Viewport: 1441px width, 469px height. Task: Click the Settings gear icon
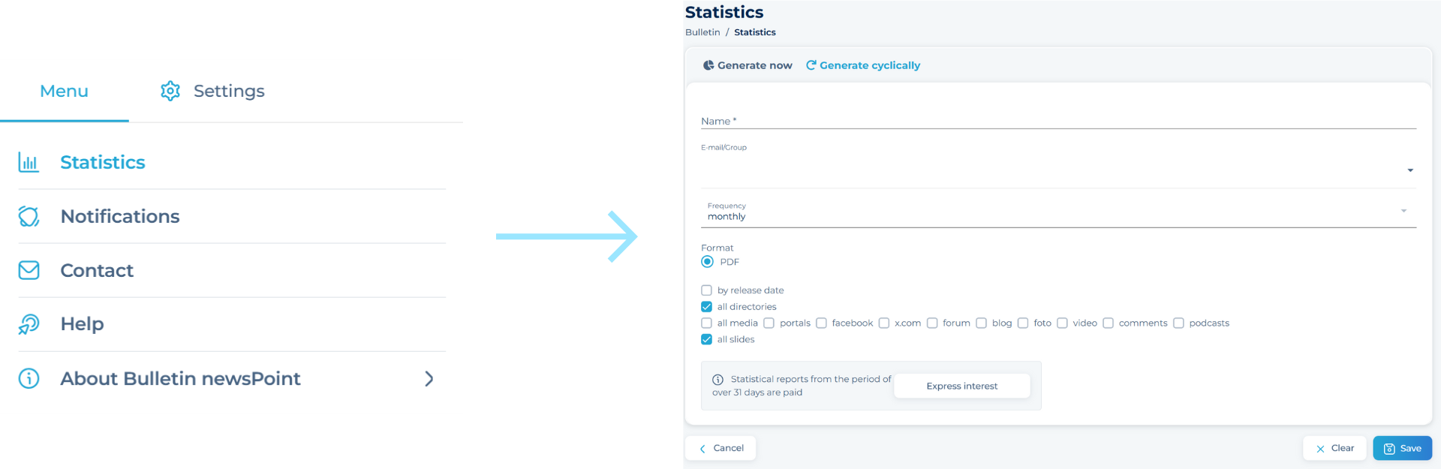click(x=170, y=91)
